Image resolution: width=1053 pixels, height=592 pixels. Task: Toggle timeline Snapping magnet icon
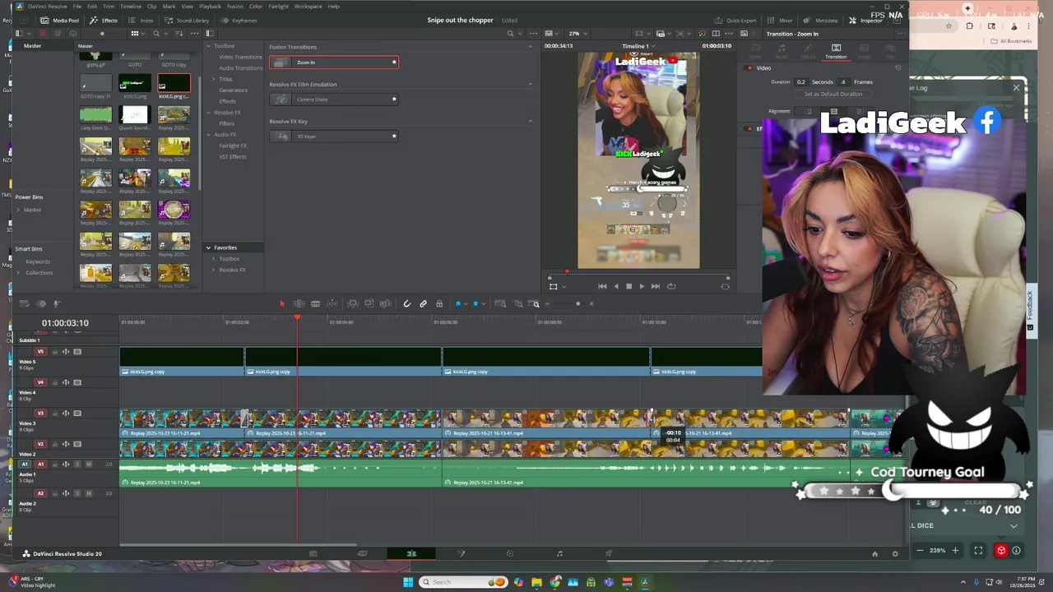tap(407, 304)
